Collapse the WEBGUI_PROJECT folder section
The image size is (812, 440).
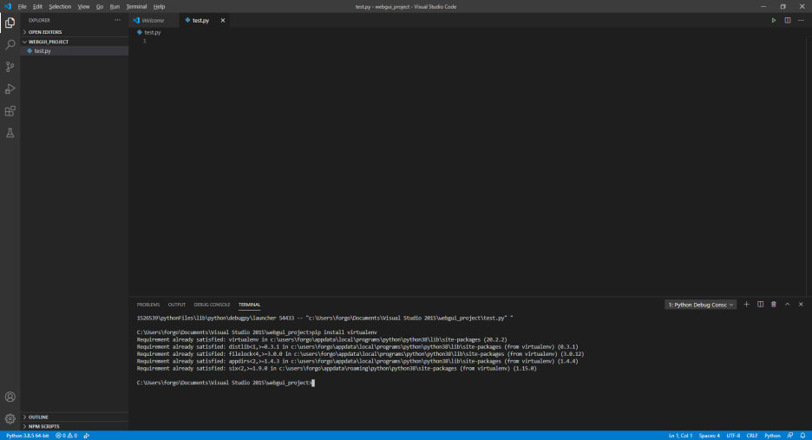(75, 42)
